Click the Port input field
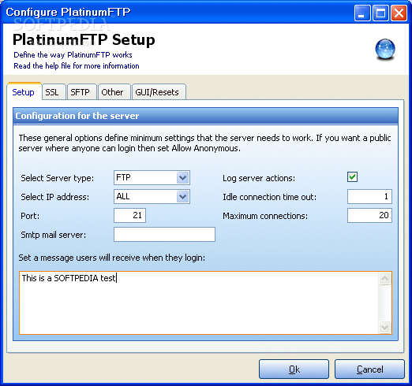 tap(129, 216)
